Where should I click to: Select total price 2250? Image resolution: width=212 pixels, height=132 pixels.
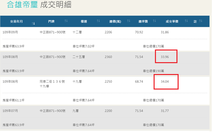tap(108, 82)
